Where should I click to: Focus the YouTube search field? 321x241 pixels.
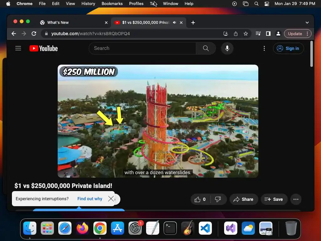tap(143, 48)
